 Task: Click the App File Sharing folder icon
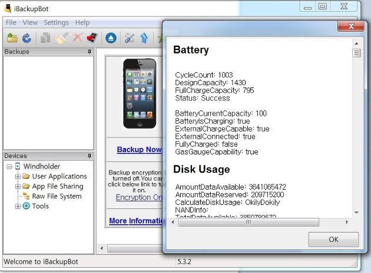[26, 186]
